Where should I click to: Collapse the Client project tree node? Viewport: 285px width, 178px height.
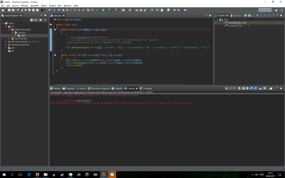coord(3,24)
